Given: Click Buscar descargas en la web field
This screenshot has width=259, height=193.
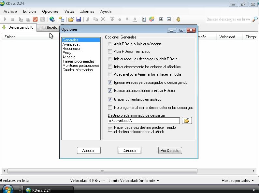Looking at the screenshot, I should click(x=228, y=19).
